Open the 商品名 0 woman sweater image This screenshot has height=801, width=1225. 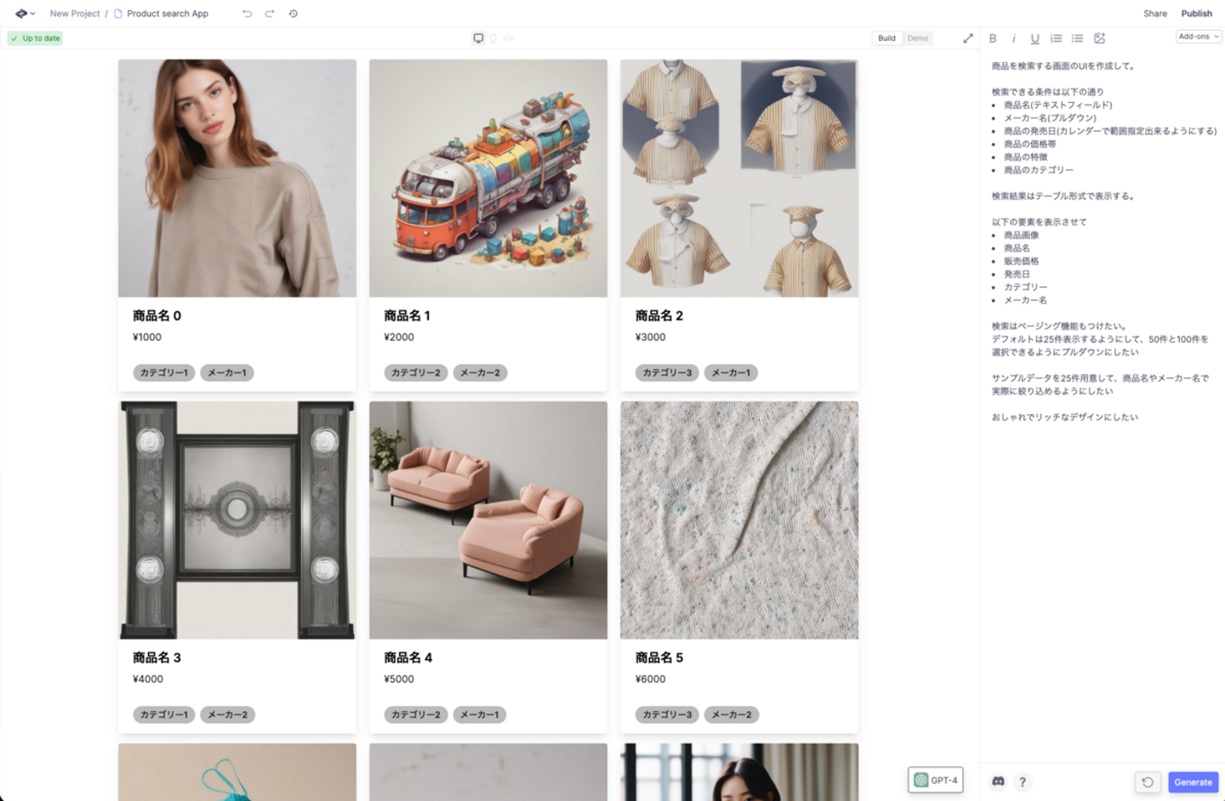pos(237,179)
